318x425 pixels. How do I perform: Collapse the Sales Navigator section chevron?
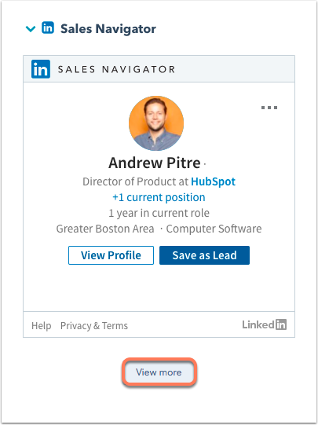pos(31,28)
